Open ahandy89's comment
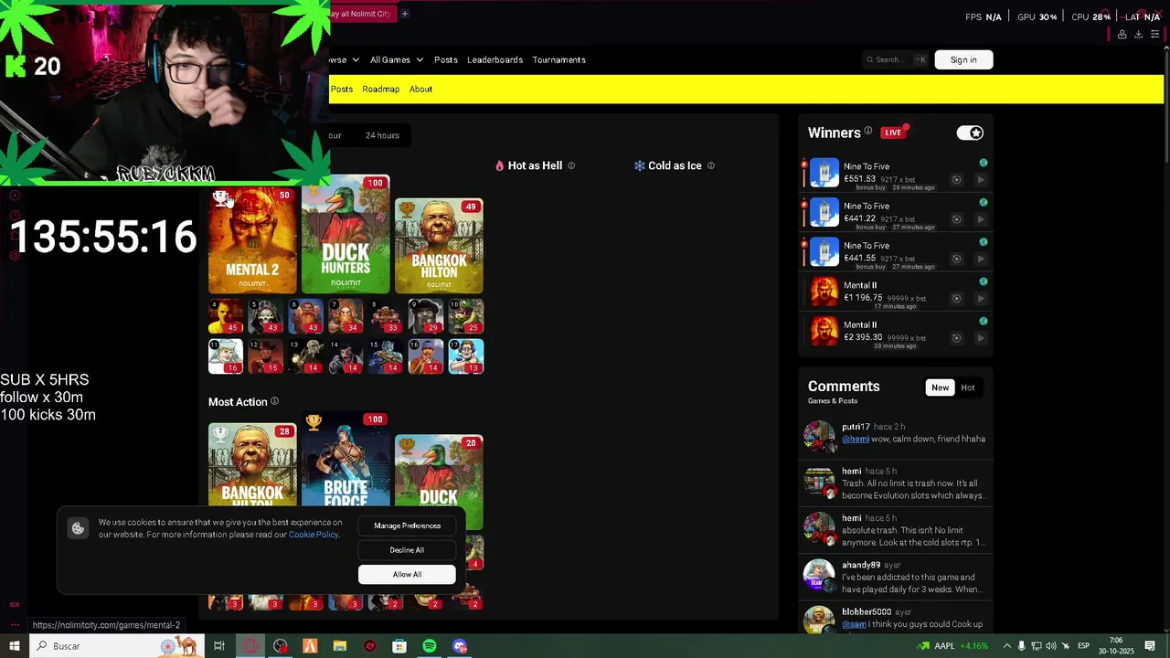Viewport: 1170px width, 658px height. point(896,578)
